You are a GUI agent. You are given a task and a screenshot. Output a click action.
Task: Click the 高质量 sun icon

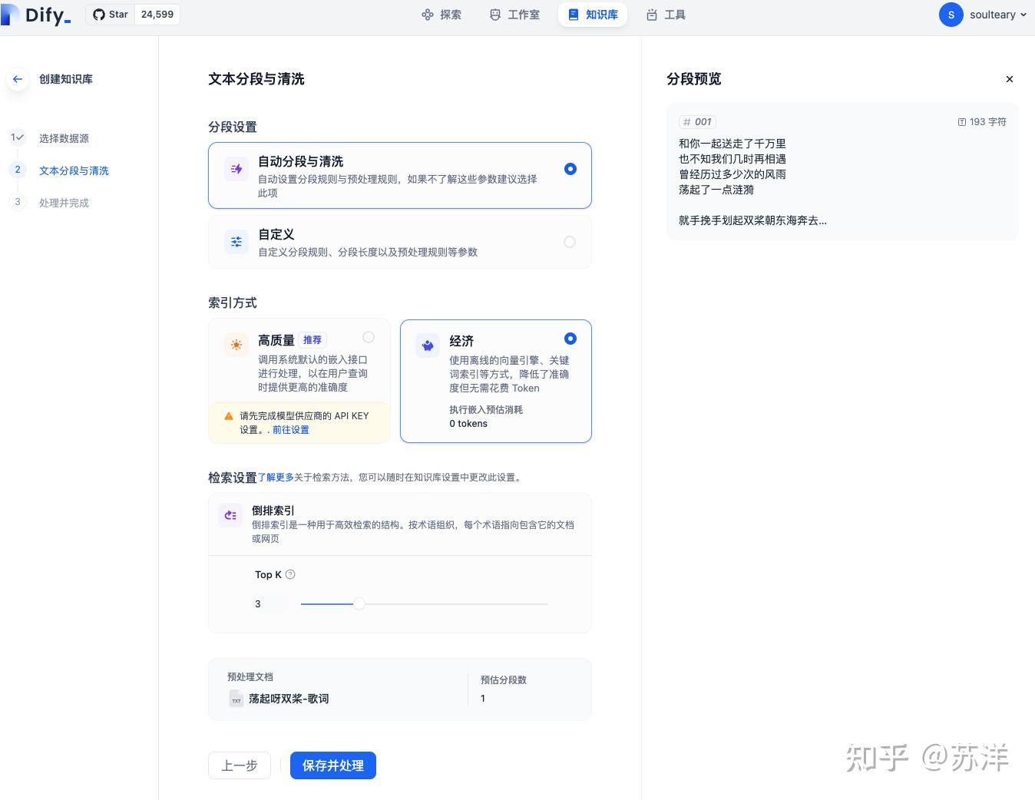click(236, 345)
